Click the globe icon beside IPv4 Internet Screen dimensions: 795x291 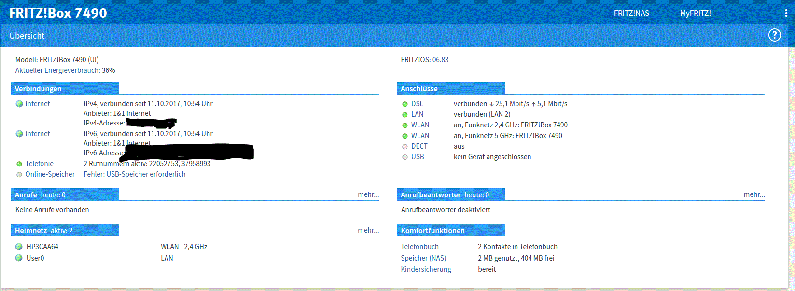click(x=19, y=104)
